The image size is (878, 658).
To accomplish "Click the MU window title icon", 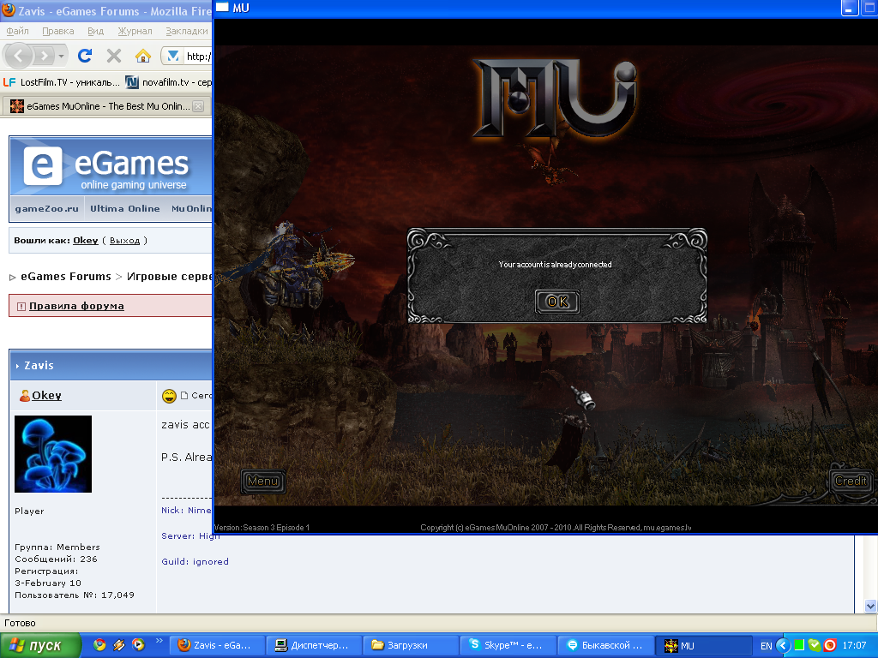I will pos(222,7).
